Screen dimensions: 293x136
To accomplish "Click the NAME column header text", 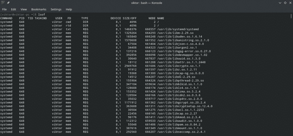I will (161, 18).
